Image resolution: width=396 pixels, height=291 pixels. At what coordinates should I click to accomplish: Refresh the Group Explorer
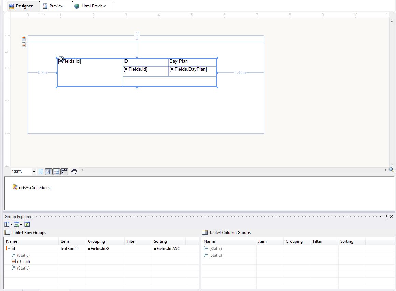pos(27,224)
